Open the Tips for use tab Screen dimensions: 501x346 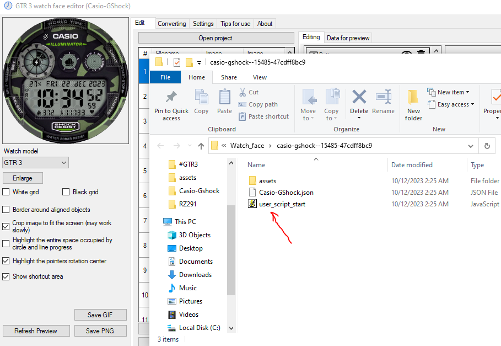click(x=235, y=24)
